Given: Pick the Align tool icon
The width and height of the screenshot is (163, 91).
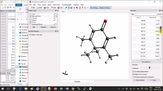Looking at the screenshot, I should (x=88, y=8).
